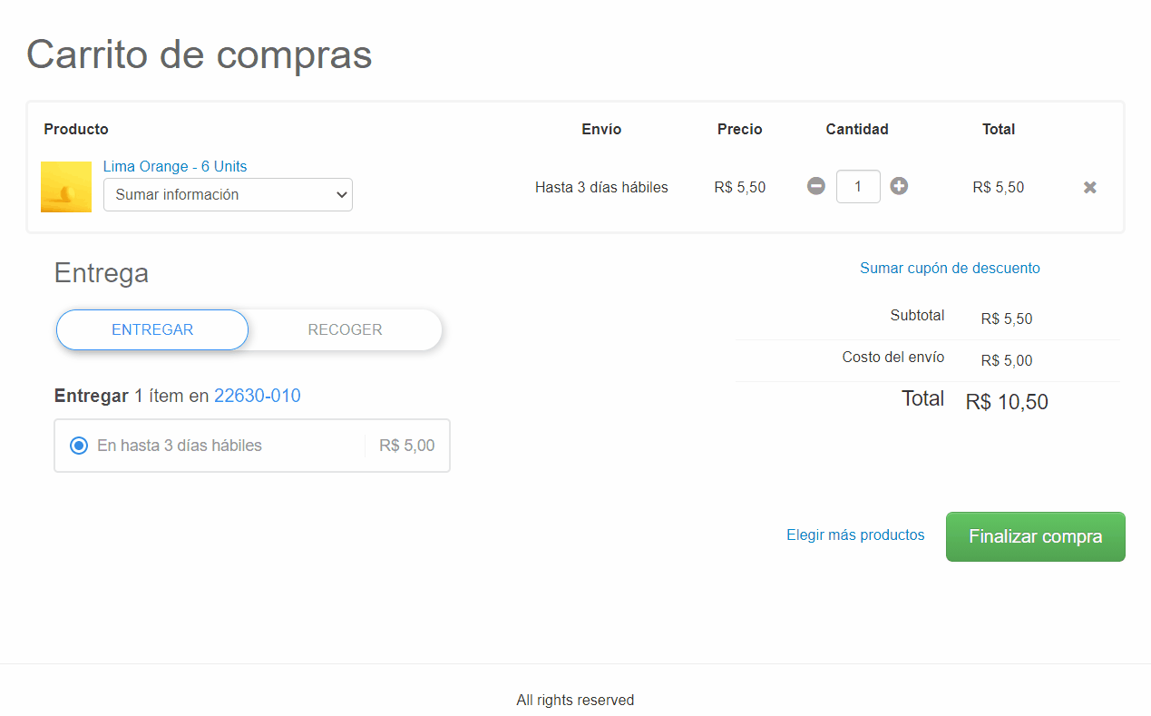Click the Total R$ 10,50 value
The height and width of the screenshot is (716, 1151).
click(x=1007, y=401)
